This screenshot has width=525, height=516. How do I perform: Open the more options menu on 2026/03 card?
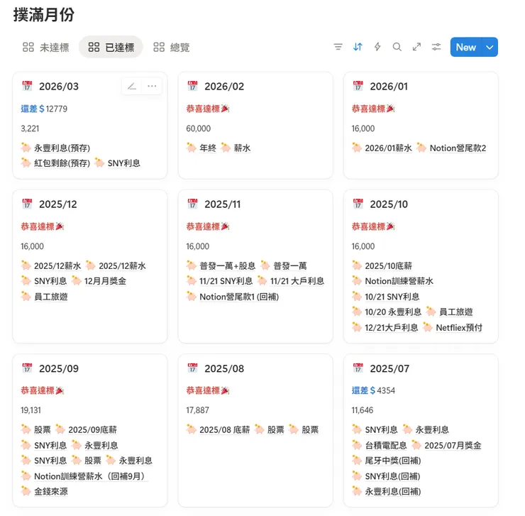pos(152,87)
